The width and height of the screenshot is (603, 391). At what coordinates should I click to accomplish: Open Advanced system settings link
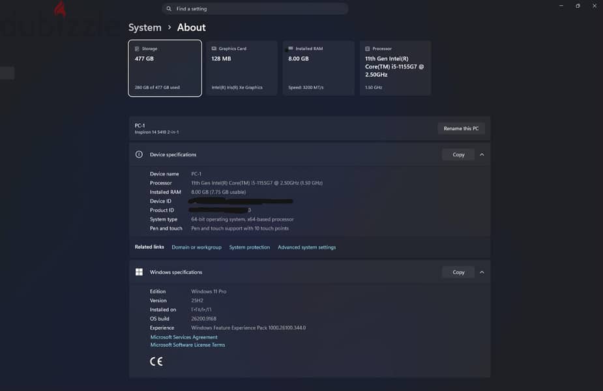pyautogui.click(x=306, y=247)
